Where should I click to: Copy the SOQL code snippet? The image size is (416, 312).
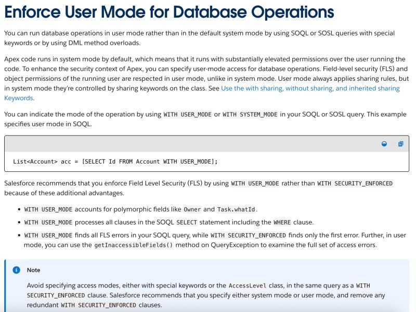(x=400, y=144)
